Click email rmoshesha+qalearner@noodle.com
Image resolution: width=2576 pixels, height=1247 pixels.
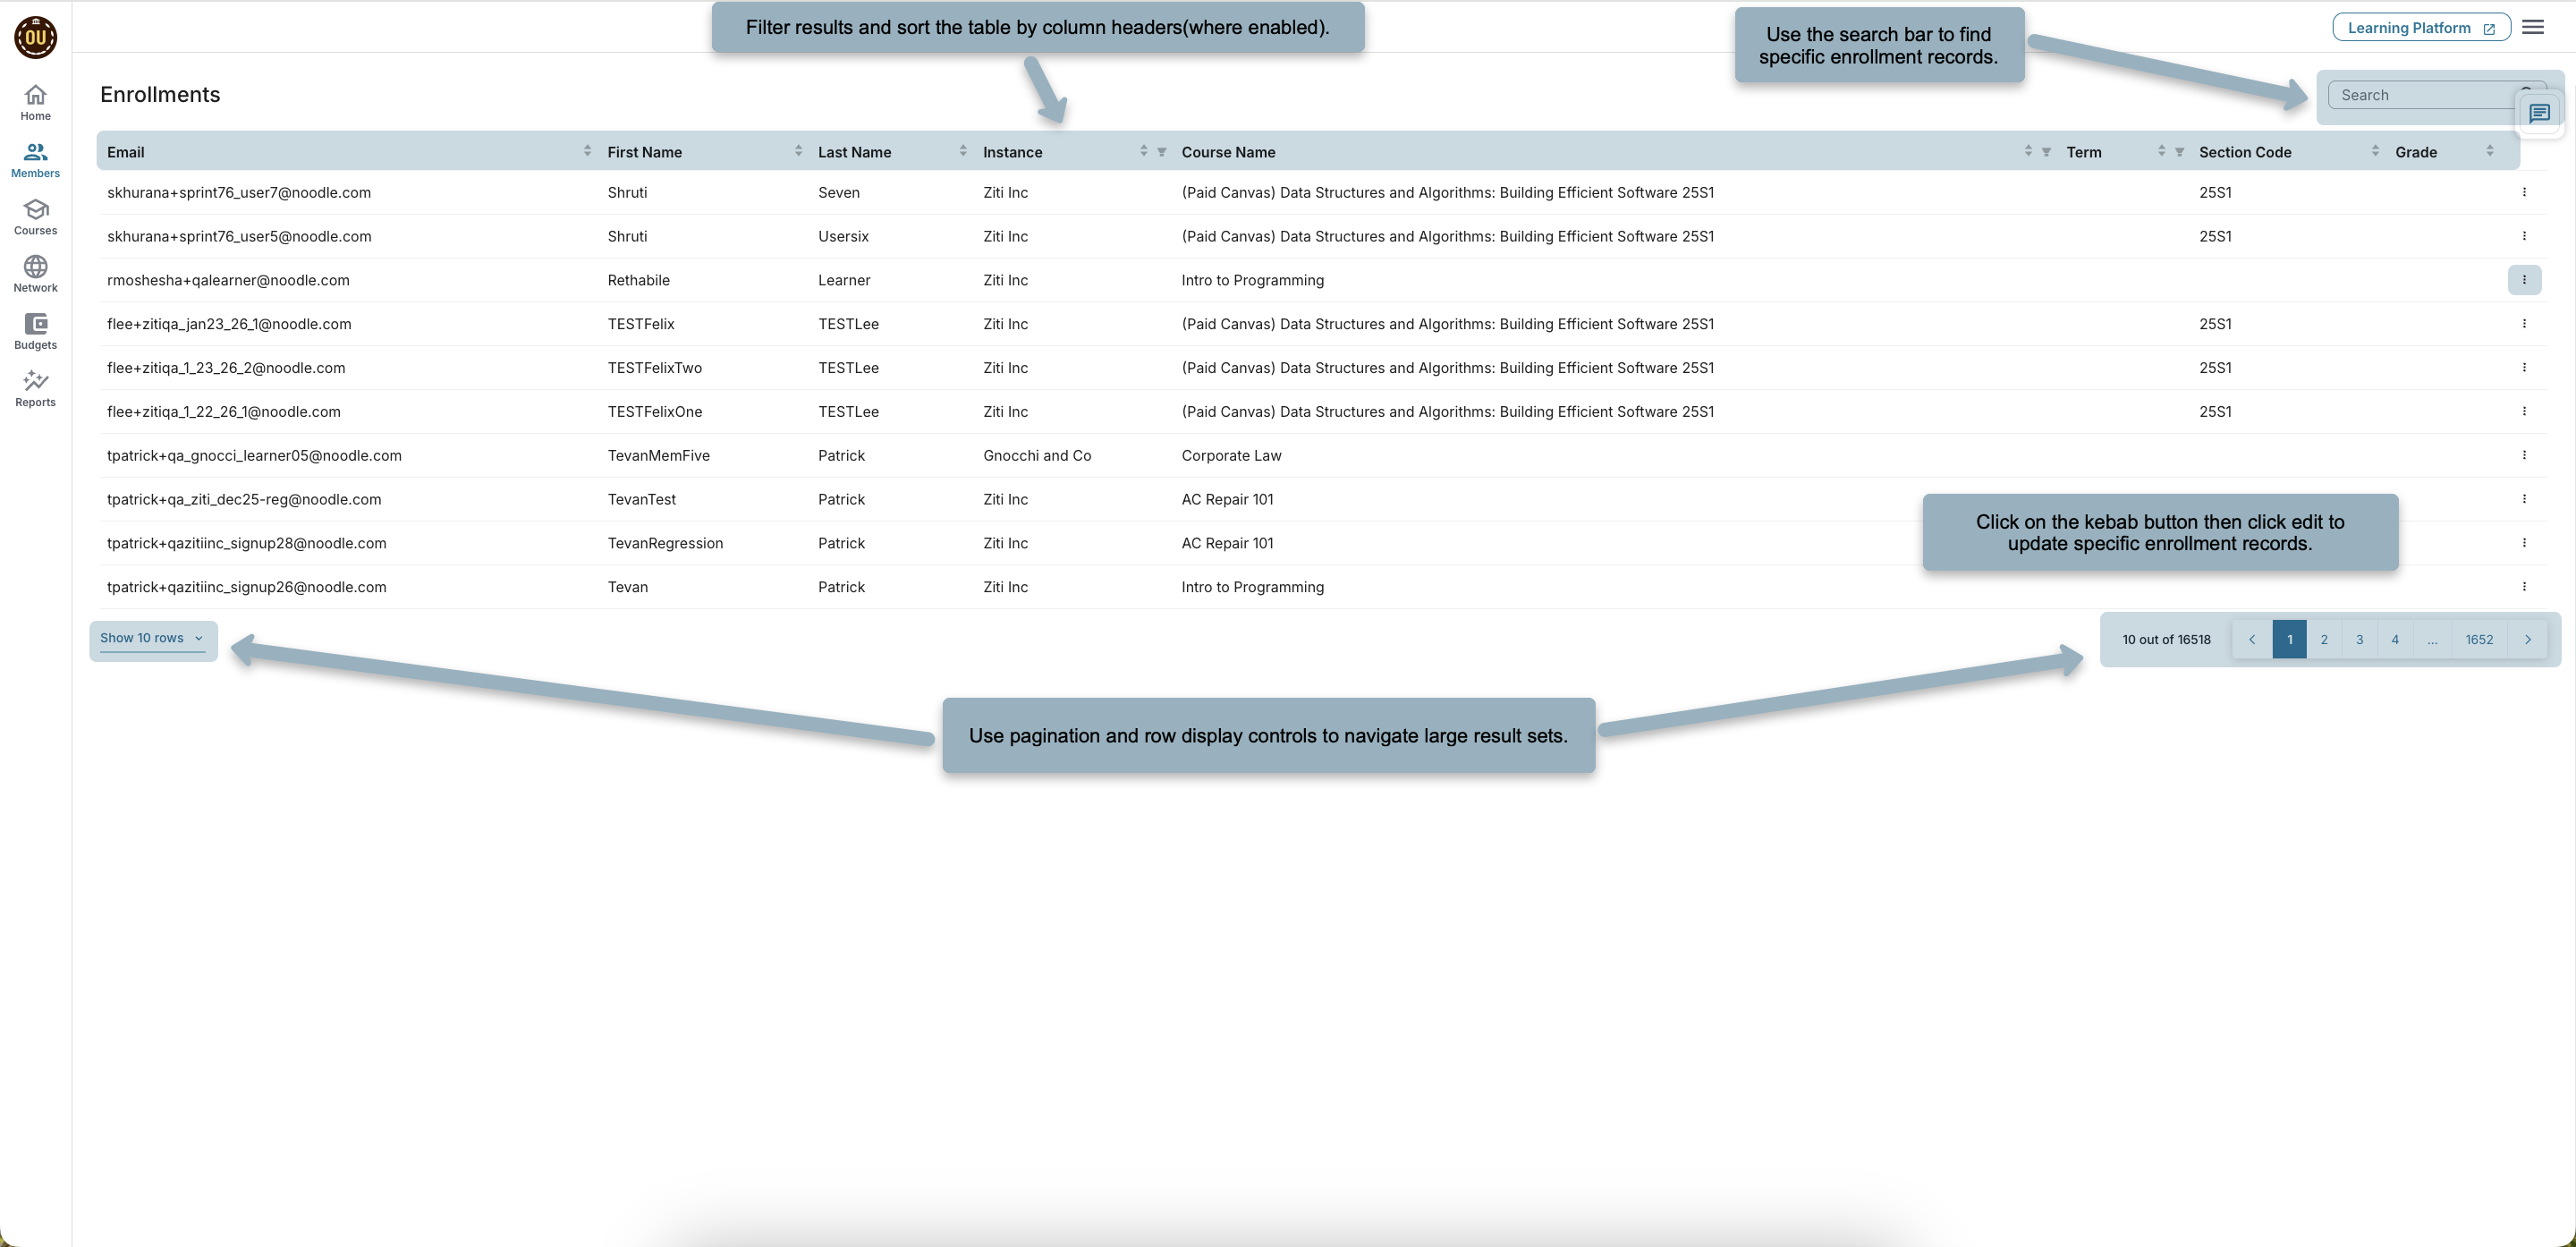click(x=228, y=281)
